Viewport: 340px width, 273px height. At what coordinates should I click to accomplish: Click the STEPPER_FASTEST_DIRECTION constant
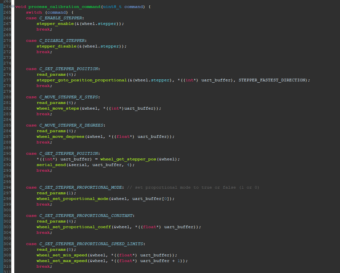coord(272,80)
